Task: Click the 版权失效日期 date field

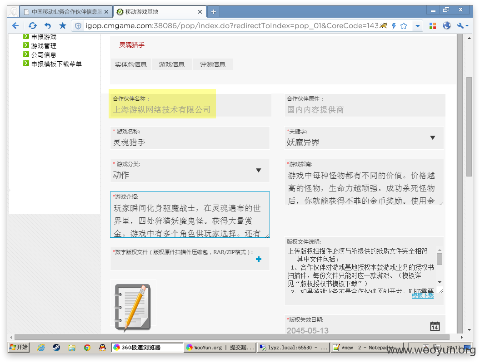Action: pos(364,325)
